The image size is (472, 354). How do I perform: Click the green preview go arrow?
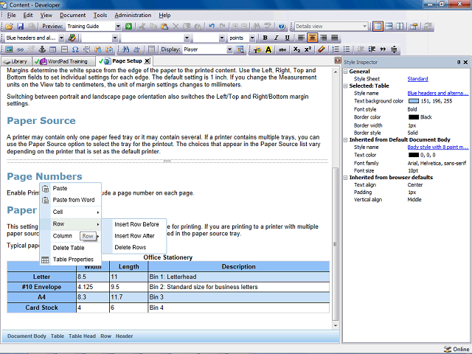[128, 27]
